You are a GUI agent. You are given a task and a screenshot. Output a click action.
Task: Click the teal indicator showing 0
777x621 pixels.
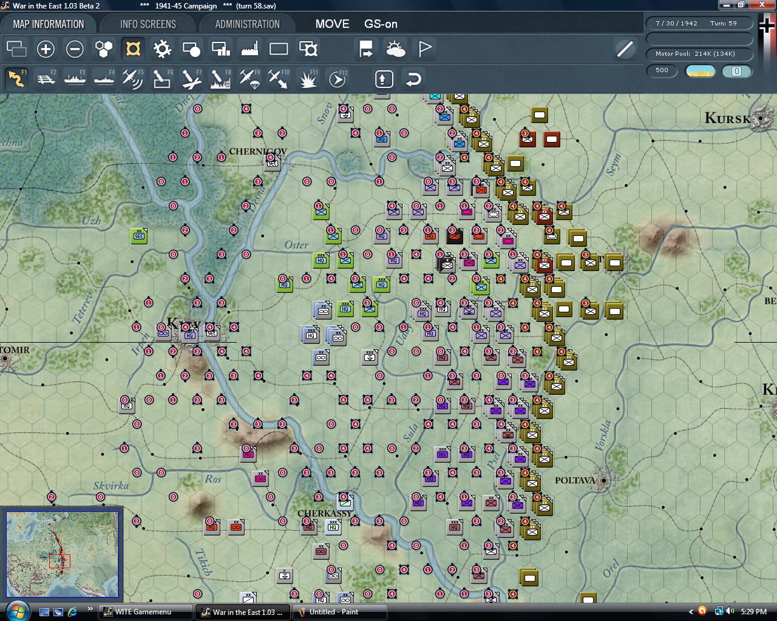point(736,71)
